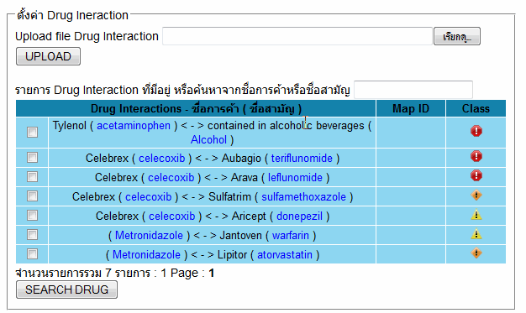Click the red severity icon for Tylenol row
The image size is (526, 313).
click(x=476, y=132)
